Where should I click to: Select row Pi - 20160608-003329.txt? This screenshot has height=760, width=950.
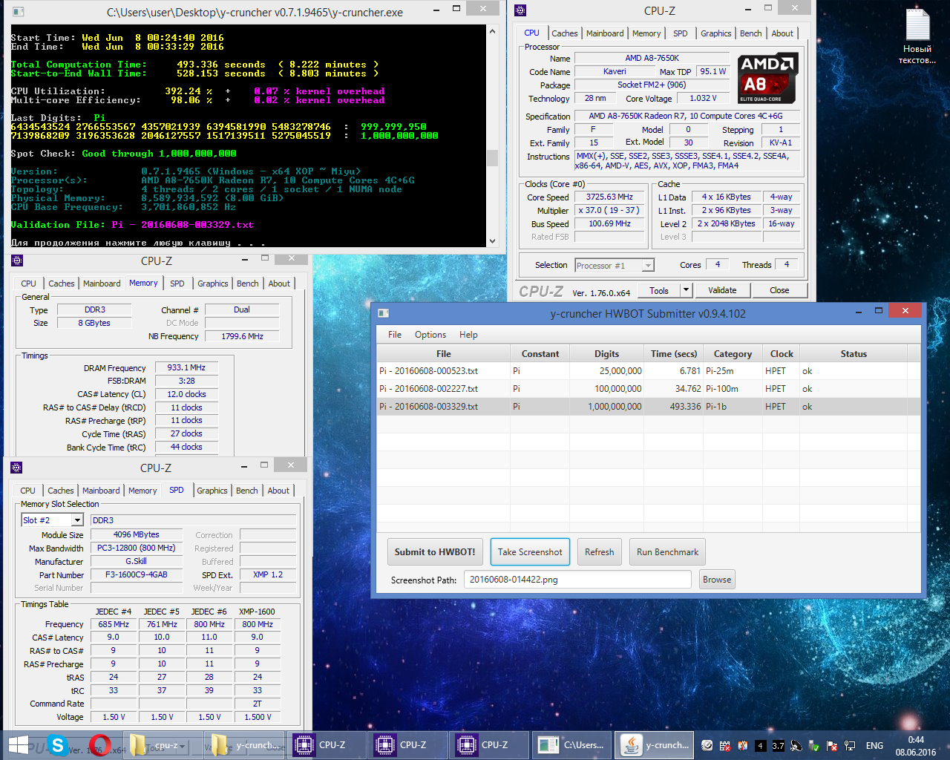click(649, 407)
